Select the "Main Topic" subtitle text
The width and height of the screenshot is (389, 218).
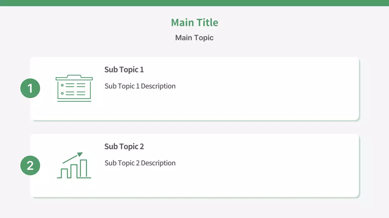click(194, 38)
